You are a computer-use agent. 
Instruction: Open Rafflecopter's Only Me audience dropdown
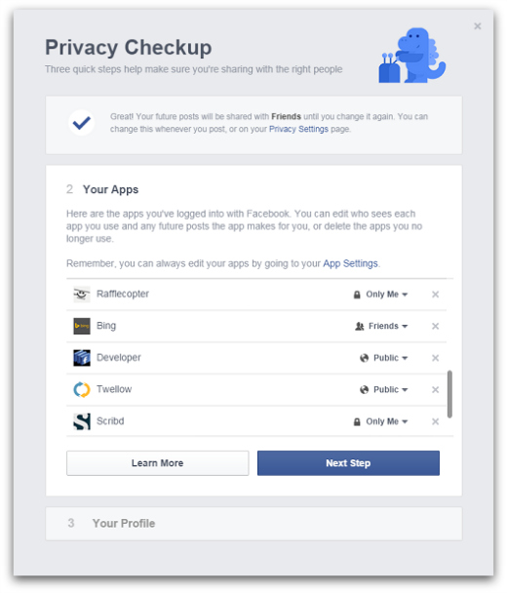click(380, 295)
